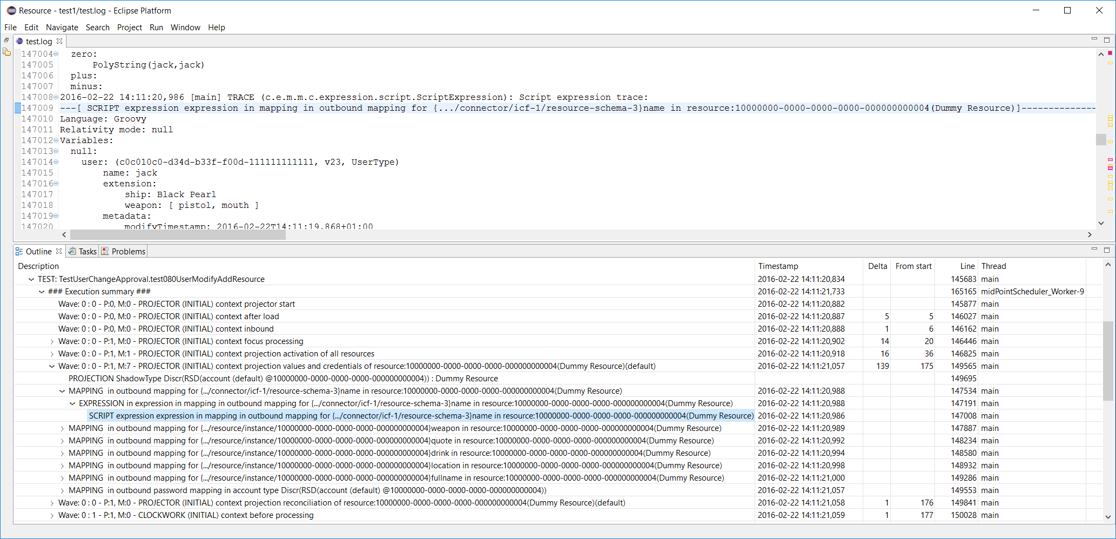The height and width of the screenshot is (539, 1116).
Task: Minimize the editor area
Action: 1094,39
